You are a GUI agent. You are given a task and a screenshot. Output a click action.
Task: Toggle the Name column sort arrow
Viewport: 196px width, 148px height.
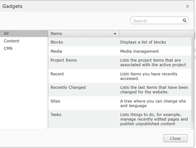point(115,33)
